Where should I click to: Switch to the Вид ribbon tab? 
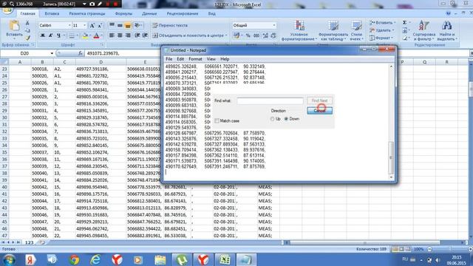(x=212, y=13)
